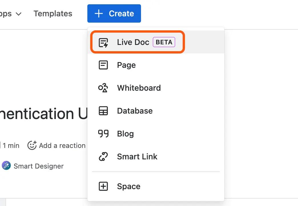Choose Page in the Create menu

pyautogui.click(x=126, y=65)
